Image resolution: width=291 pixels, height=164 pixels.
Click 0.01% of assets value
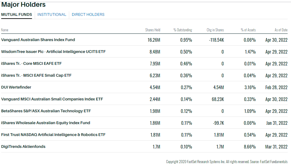[250, 64]
